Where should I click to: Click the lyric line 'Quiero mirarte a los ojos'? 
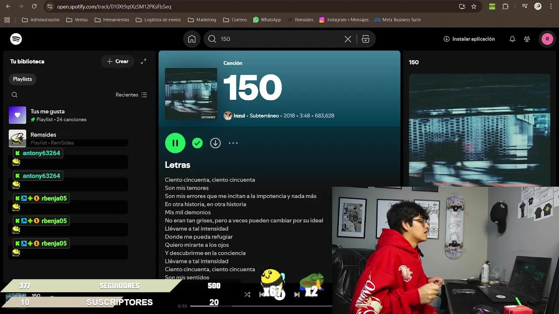(197, 245)
